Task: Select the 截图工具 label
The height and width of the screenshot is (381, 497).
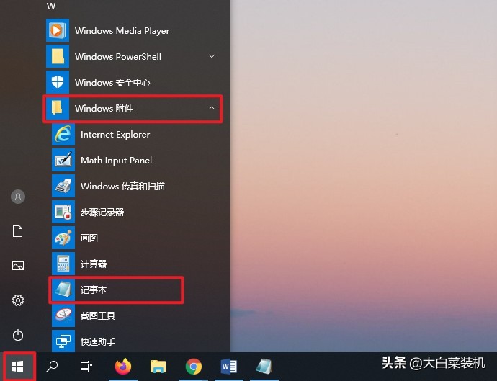Action: [98, 316]
